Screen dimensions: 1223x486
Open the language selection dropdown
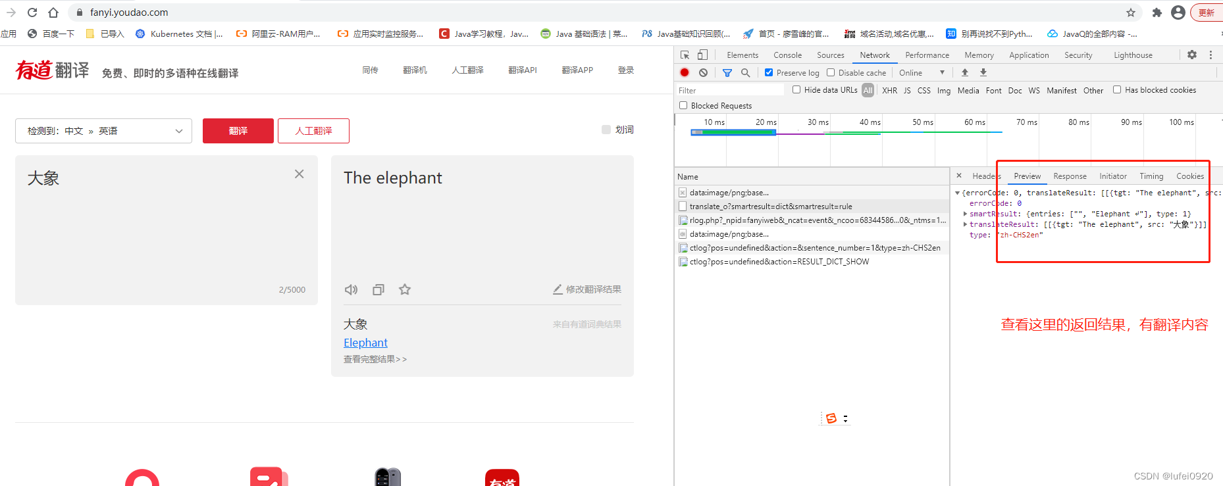tap(103, 131)
